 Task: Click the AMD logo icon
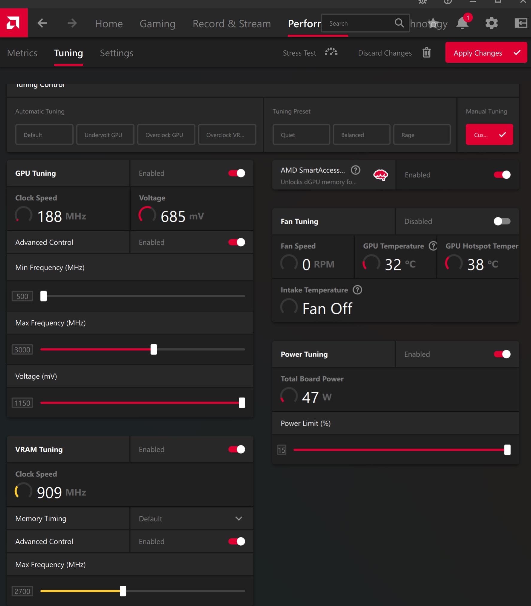(14, 23)
